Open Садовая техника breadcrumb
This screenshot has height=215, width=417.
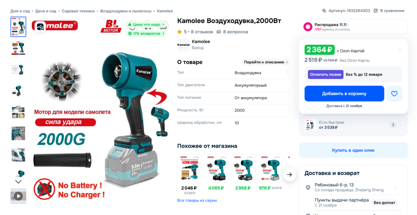[x=78, y=11]
